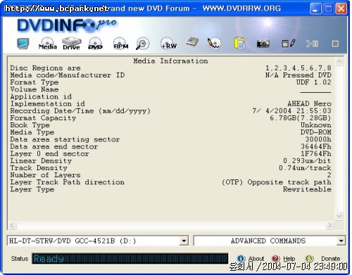Click the 'Recording Date/Time' label

pos(80,111)
